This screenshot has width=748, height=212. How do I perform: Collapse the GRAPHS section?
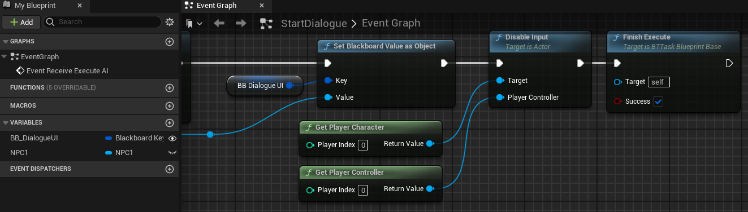6,42
